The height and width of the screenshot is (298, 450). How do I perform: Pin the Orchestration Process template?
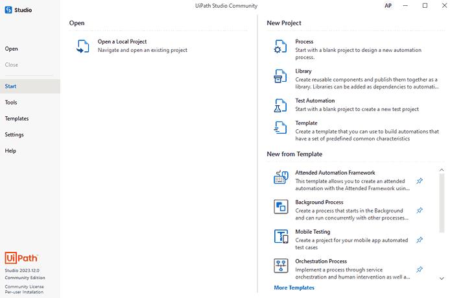tap(420, 269)
